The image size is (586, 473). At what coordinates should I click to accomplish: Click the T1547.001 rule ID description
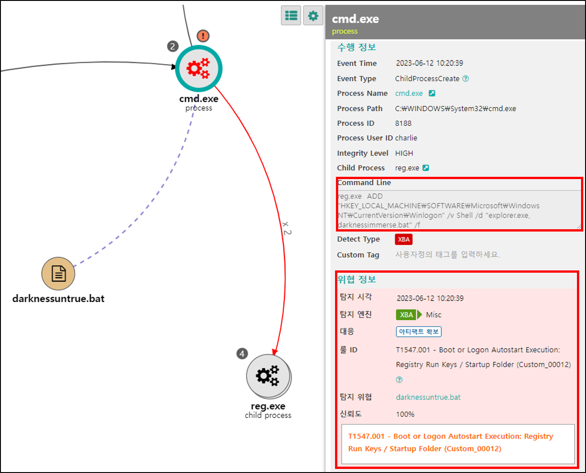pos(483,357)
